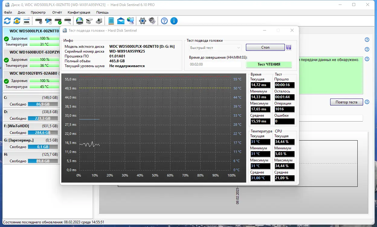Minimize the Тест подвода головки dialog
The height and width of the screenshot is (227, 377).
[265, 30]
